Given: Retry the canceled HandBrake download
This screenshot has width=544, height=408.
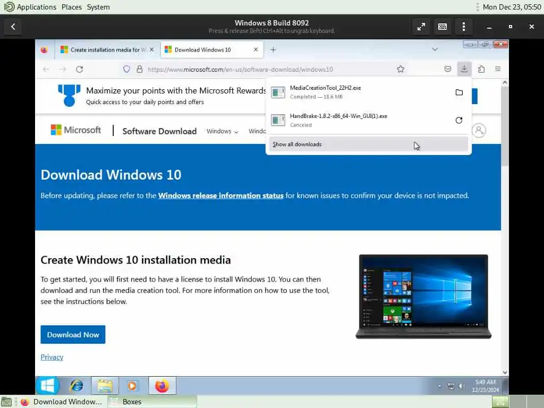Looking at the screenshot, I should click(x=459, y=121).
